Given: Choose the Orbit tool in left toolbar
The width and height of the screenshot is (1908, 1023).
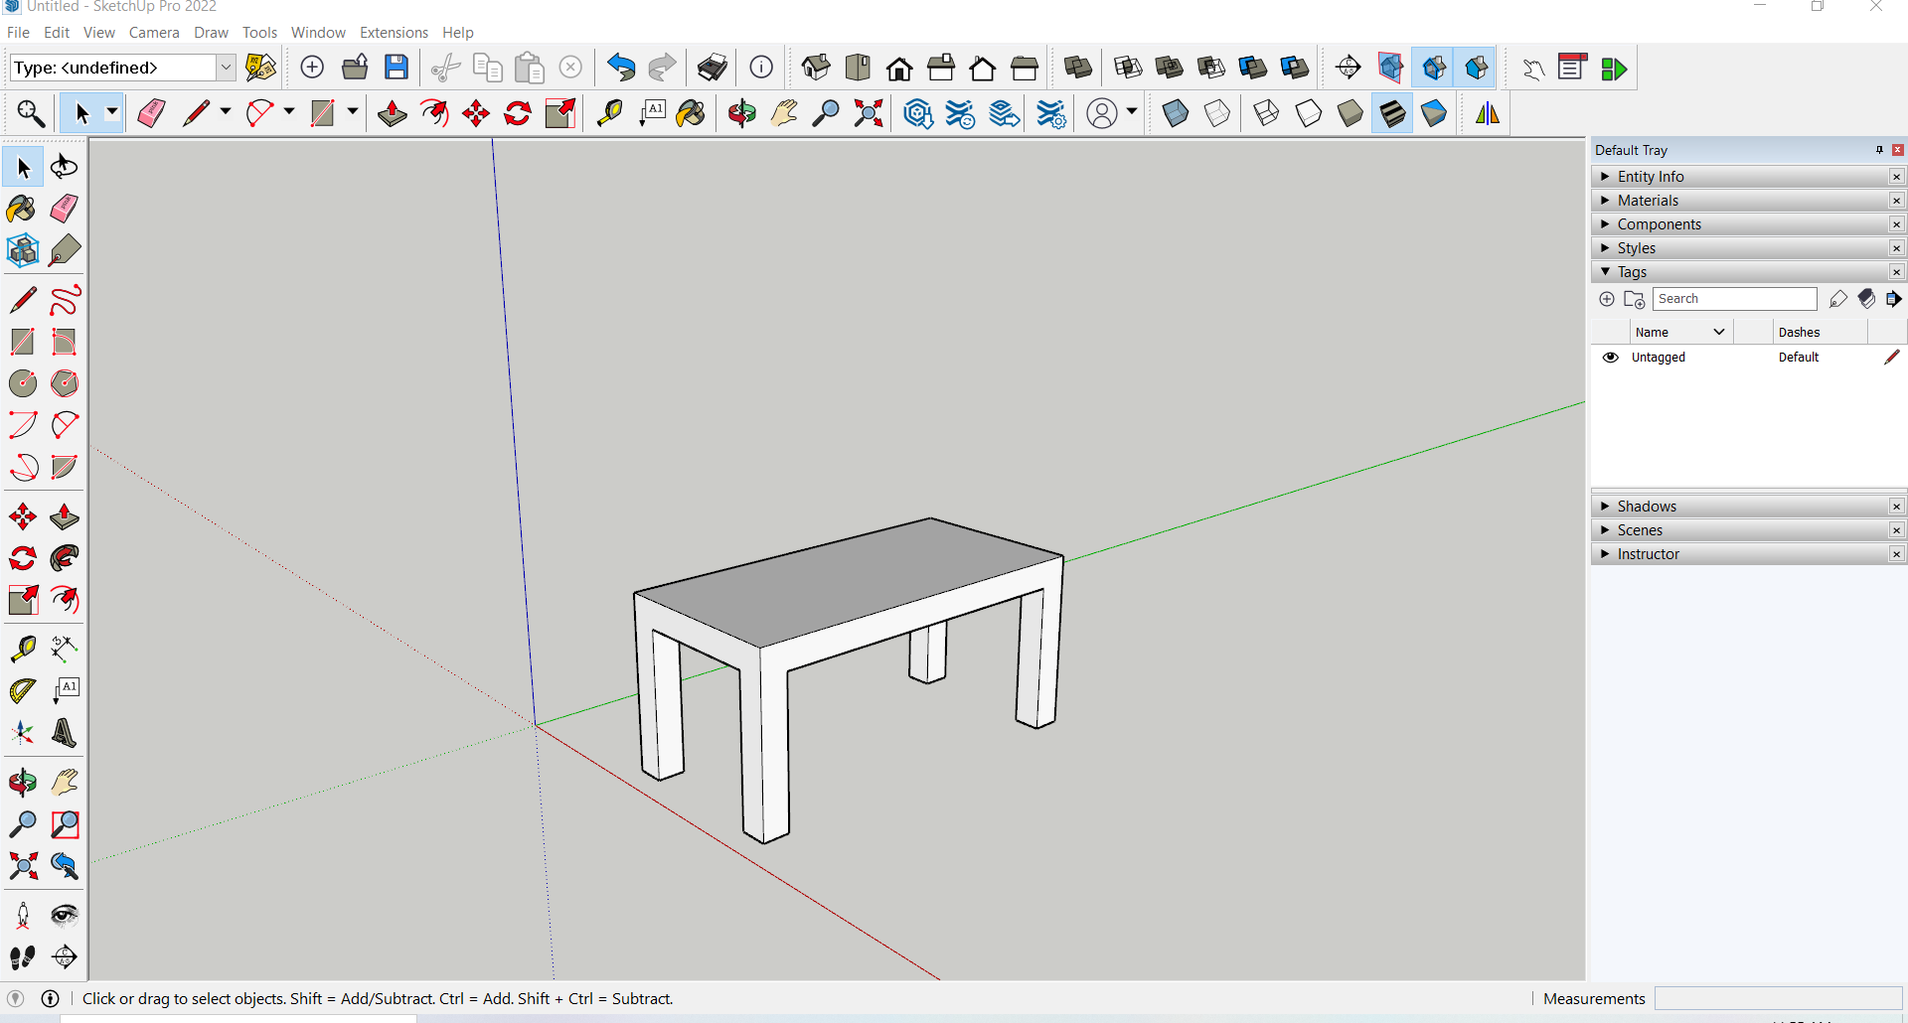Looking at the screenshot, I should pyautogui.click(x=22, y=783).
